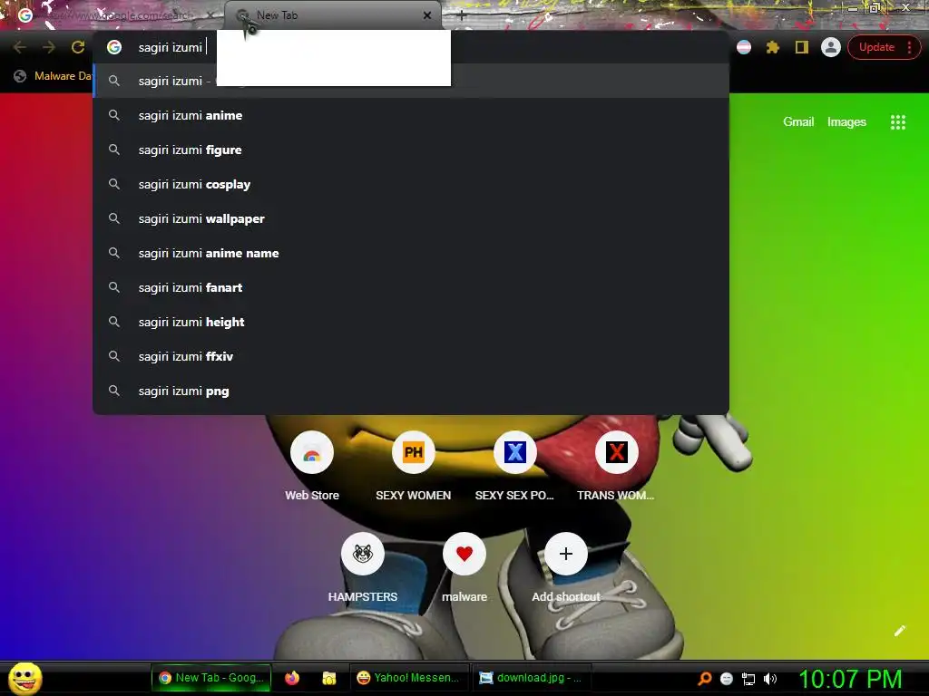The width and height of the screenshot is (929, 696).
Task: Select the New Tab tab
Action: click(332, 15)
